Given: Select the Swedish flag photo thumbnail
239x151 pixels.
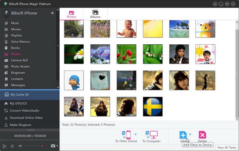Looking at the screenshot, I should pos(153,107).
